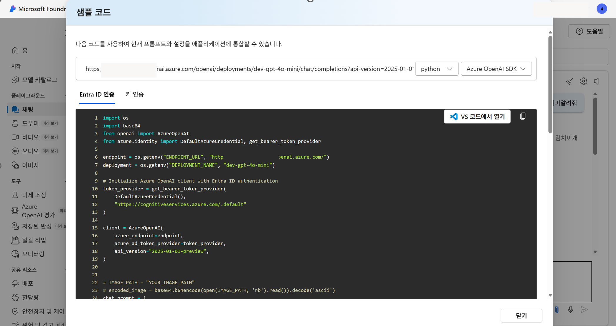Click the Microsoft Foundry logo
This screenshot has height=326, width=616.
[x=12, y=9]
